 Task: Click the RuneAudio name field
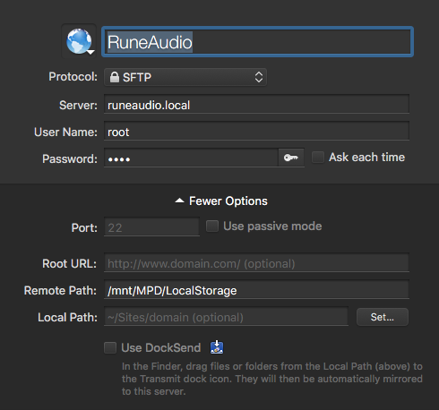[x=257, y=42]
